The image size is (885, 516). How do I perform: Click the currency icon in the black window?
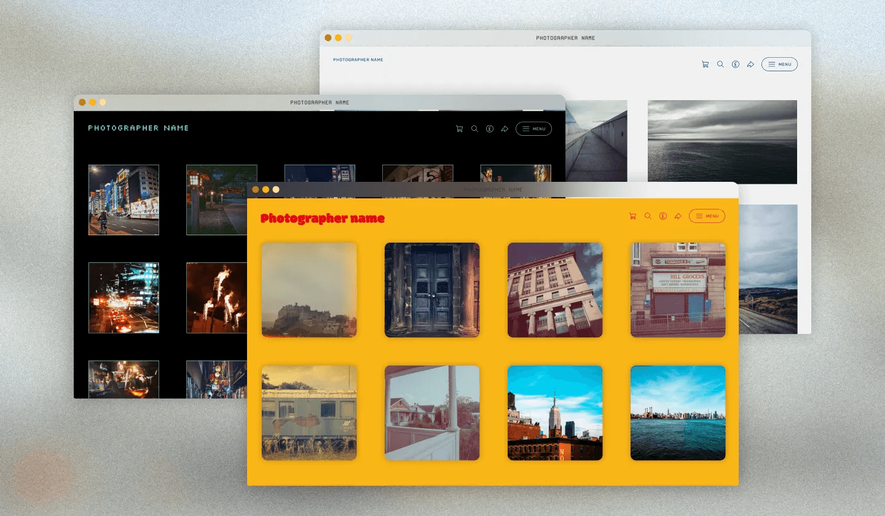coord(490,129)
